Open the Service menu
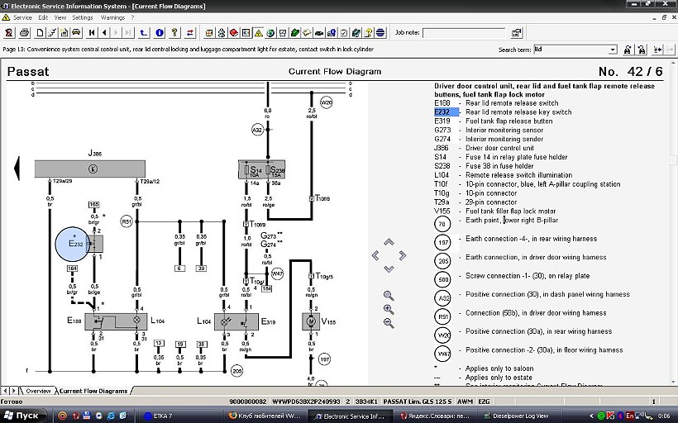 pyautogui.click(x=22, y=17)
